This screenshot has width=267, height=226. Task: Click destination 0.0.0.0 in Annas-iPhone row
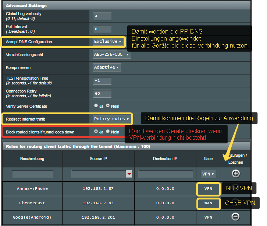165,189
